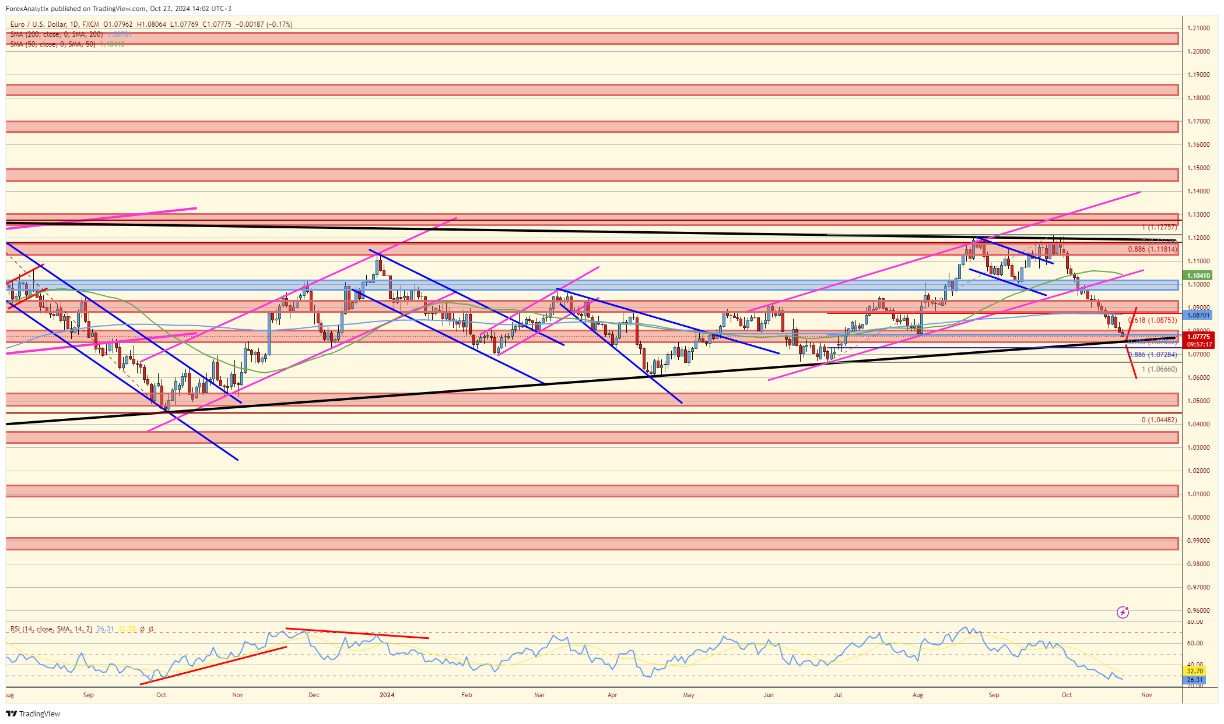The height and width of the screenshot is (724, 1224).
Task: Click the blue 26.31 RSI value label
Action: pyautogui.click(x=1195, y=680)
